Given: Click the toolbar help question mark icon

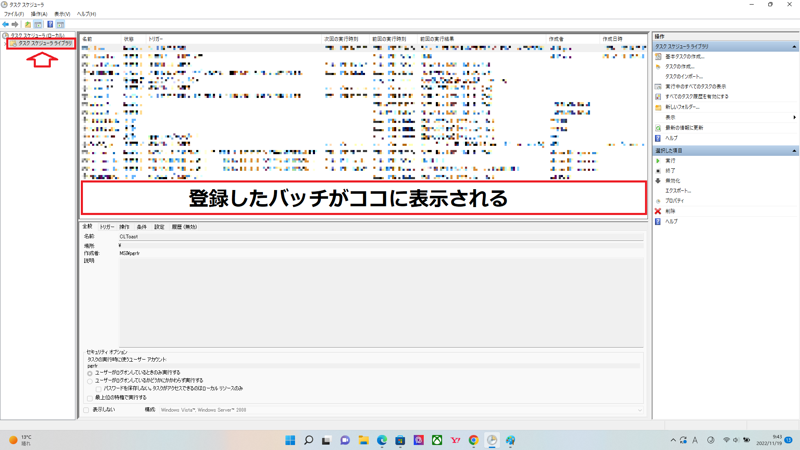Looking at the screenshot, I should point(50,24).
